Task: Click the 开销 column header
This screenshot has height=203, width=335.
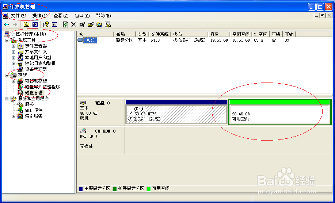Action: (x=289, y=34)
